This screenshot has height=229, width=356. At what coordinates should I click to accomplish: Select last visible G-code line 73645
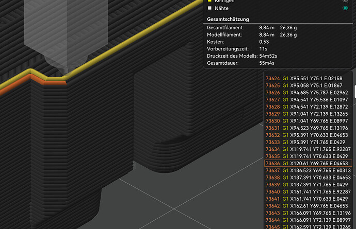click(308, 226)
